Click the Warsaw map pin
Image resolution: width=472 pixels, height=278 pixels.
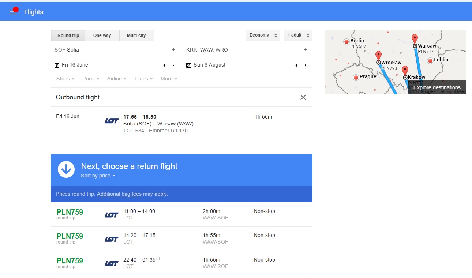click(x=415, y=40)
